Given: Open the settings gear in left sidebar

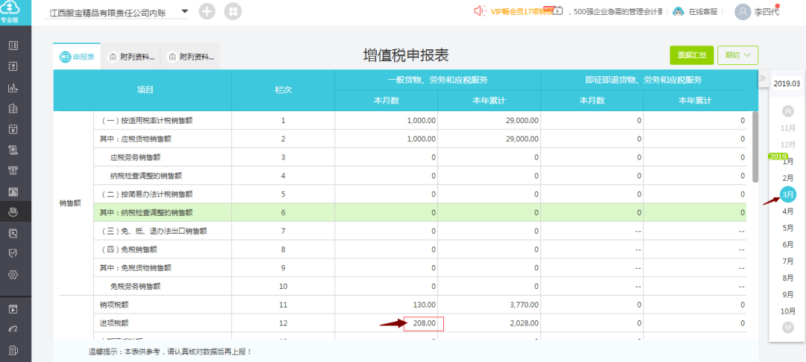Looking at the screenshot, I should click(13, 274).
